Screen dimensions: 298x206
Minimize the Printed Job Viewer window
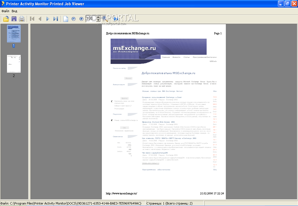[x=281, y=3]
